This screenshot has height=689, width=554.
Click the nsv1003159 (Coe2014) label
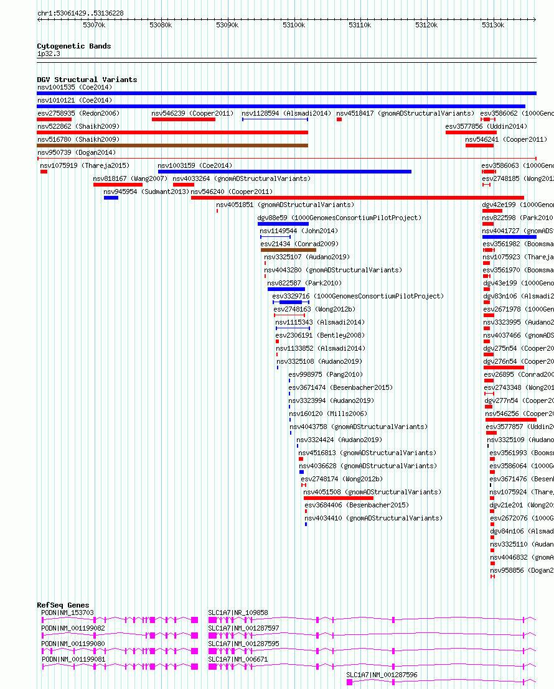195,165
